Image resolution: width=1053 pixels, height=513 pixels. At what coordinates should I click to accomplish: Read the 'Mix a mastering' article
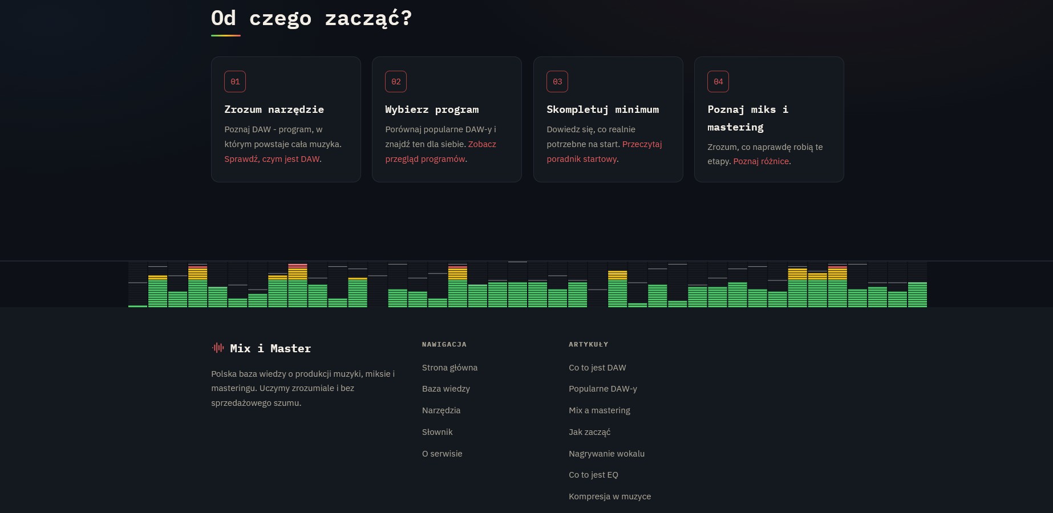[x=600, y=410]
